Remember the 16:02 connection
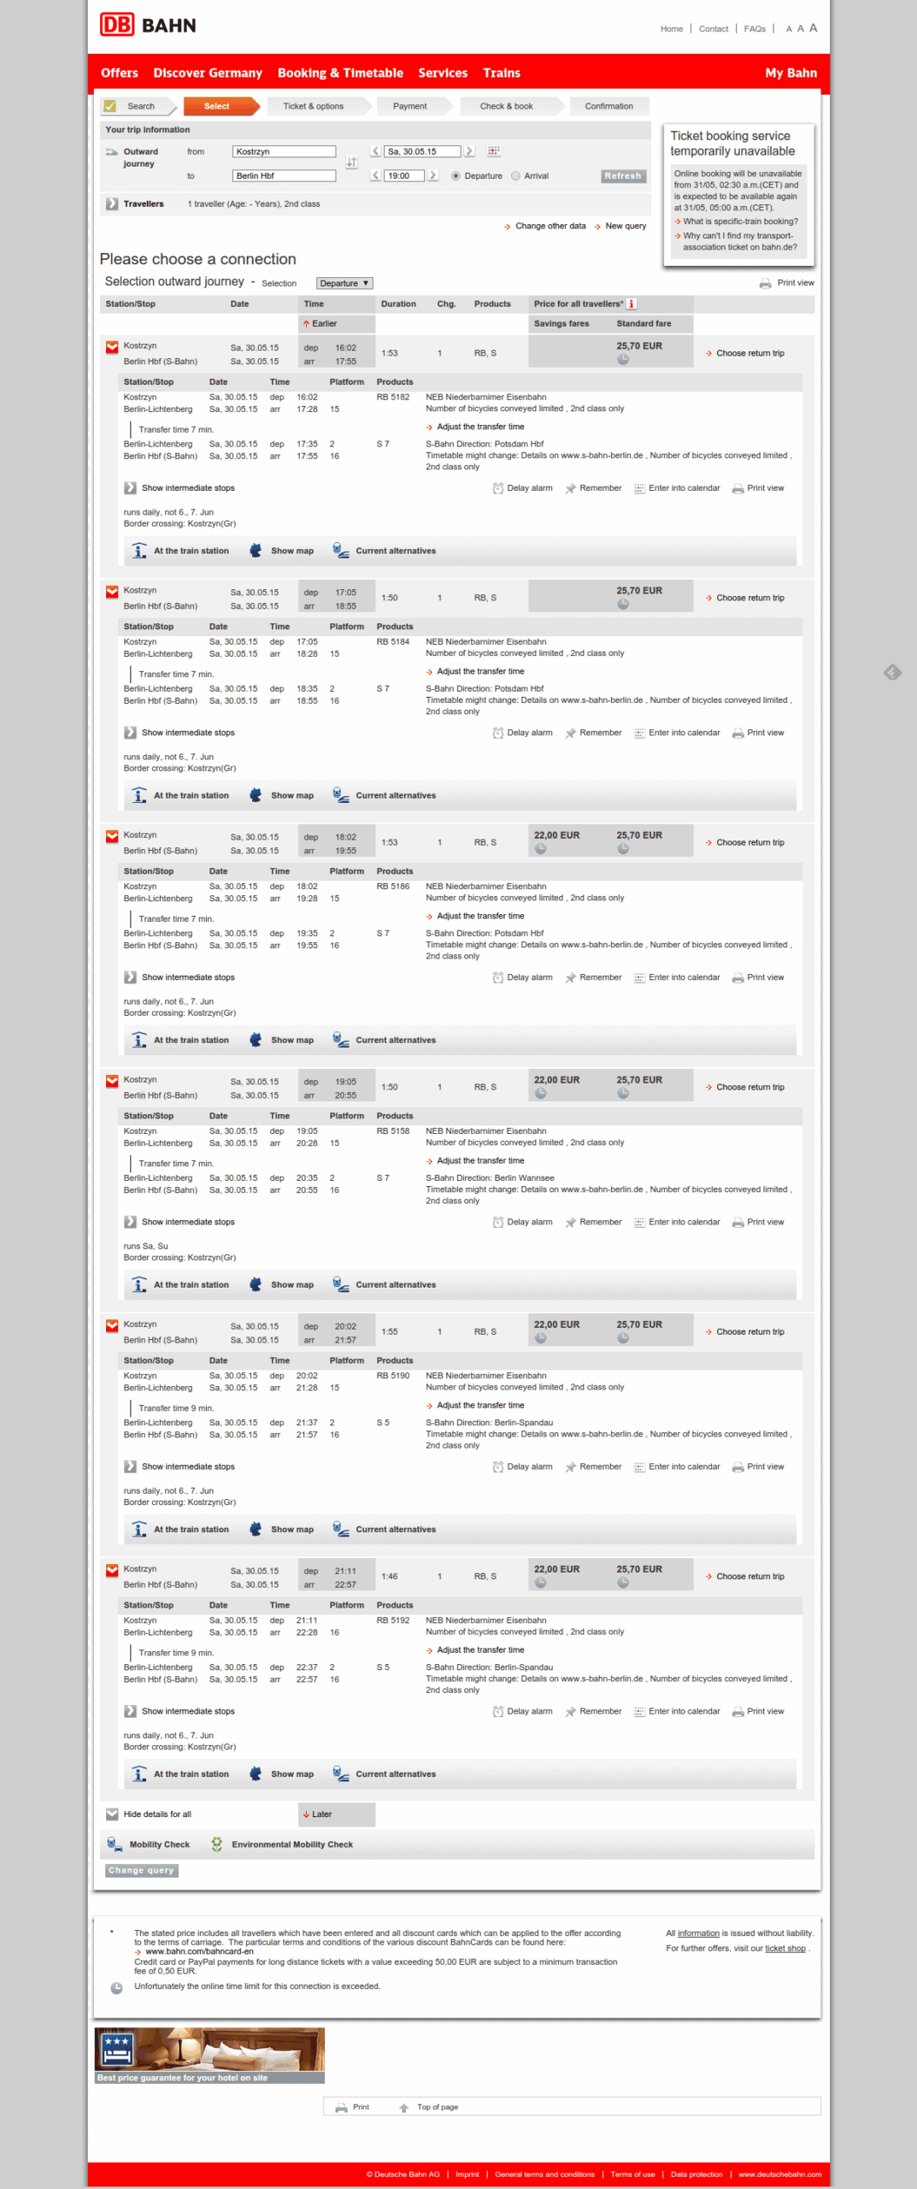917x2189 pixels. pos(593,488)
